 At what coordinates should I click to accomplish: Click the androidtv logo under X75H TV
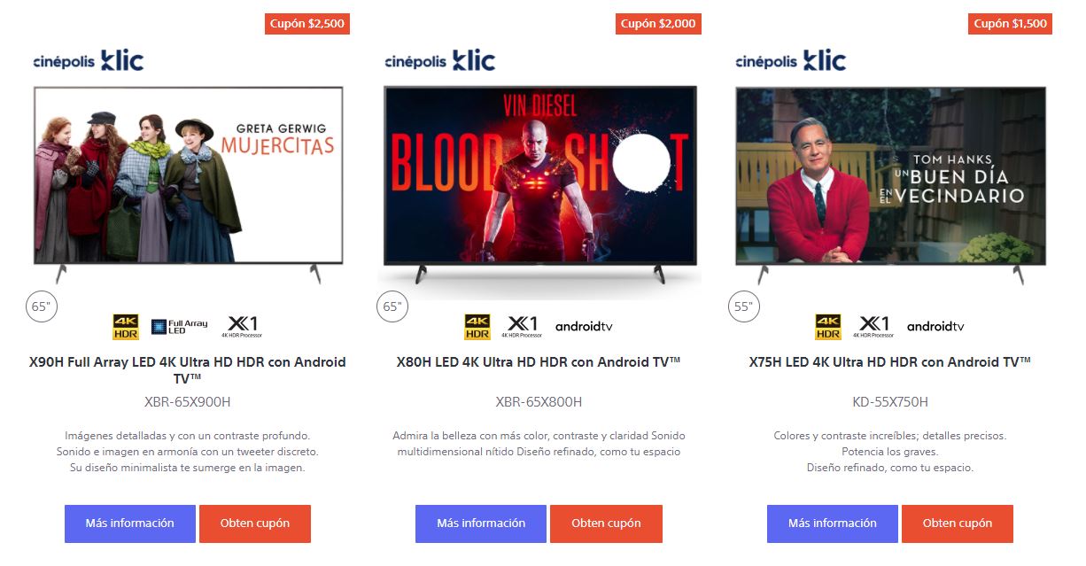935,327
